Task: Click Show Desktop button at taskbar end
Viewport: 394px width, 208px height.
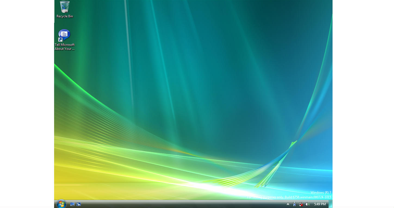Action: [330, 204]
